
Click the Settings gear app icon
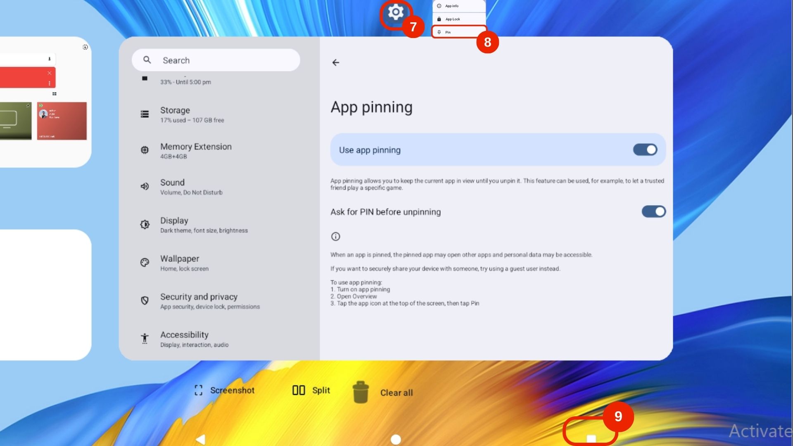pyautogui.click(x=395, y=13)
